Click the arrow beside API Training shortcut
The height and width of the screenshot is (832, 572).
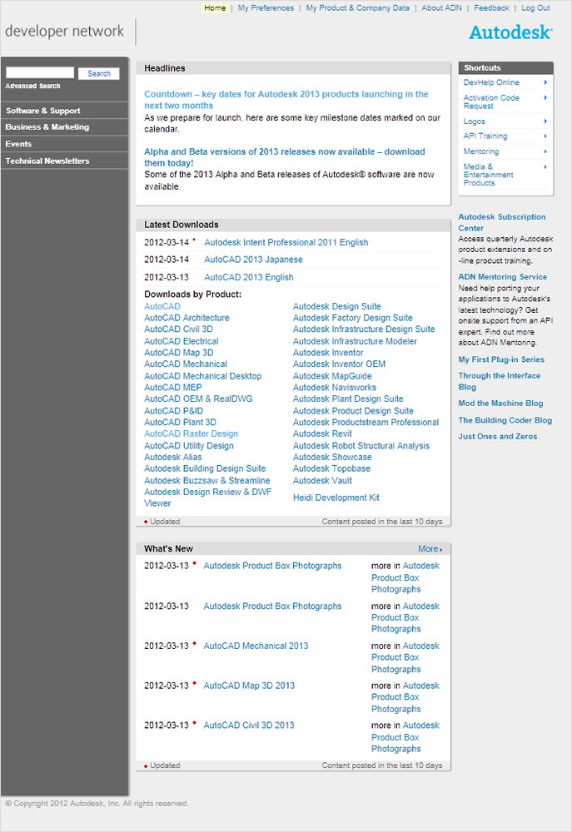pos(545,136)
